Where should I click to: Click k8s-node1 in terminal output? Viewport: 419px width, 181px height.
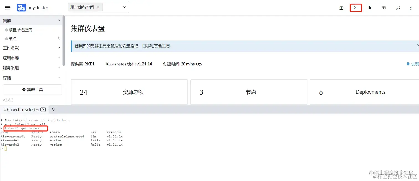(x=10, y=141)
